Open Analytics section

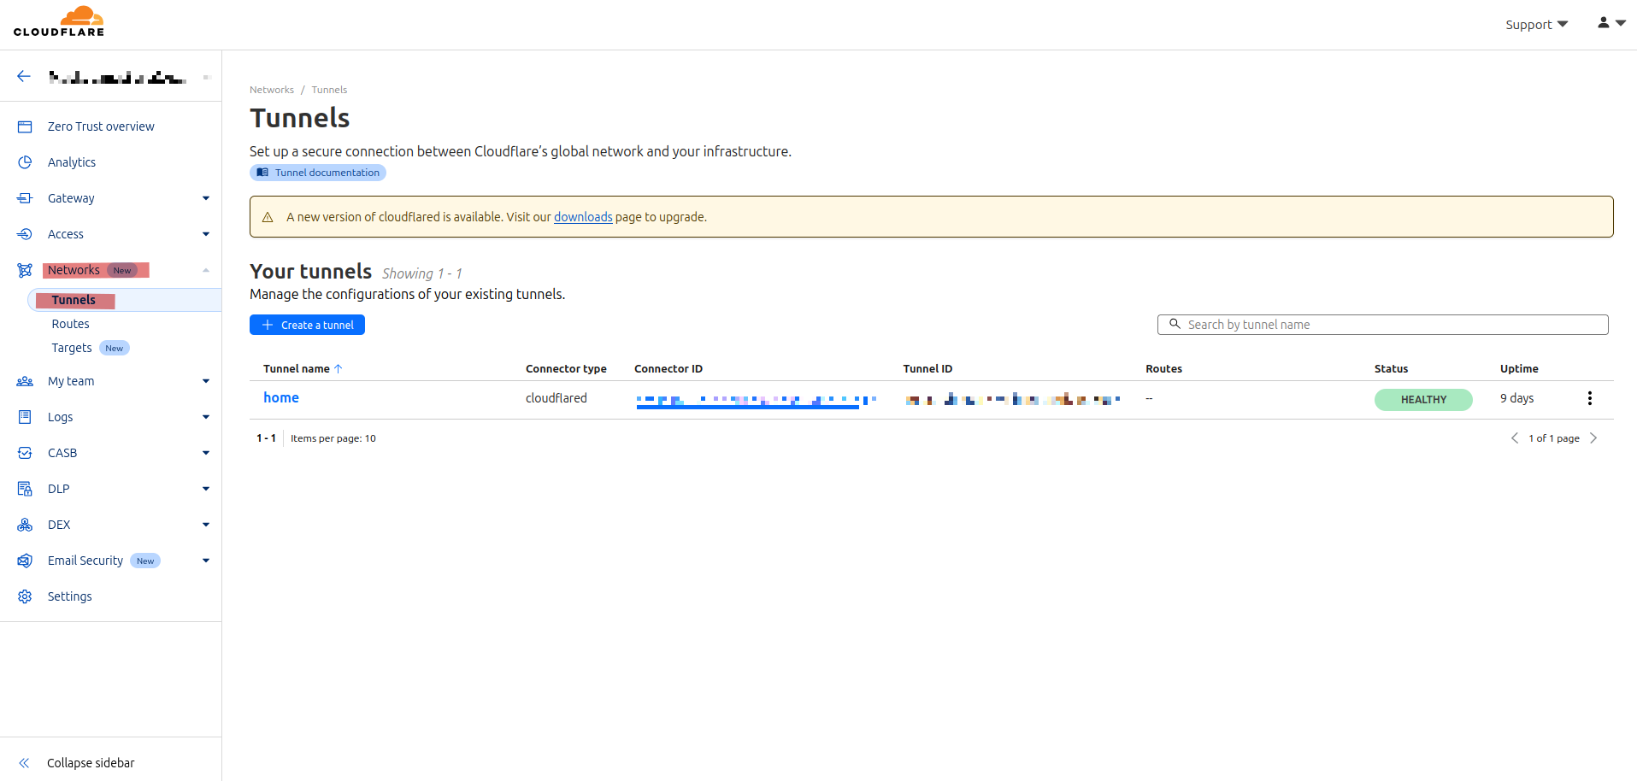coord(72,162)
